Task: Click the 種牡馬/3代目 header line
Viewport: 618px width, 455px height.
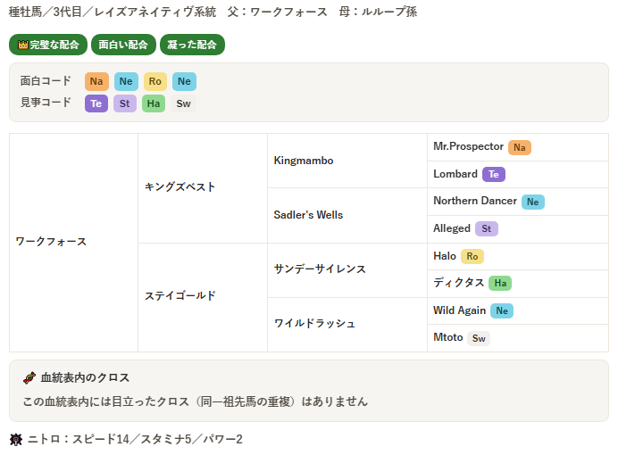Action: [x=213, y=12]
